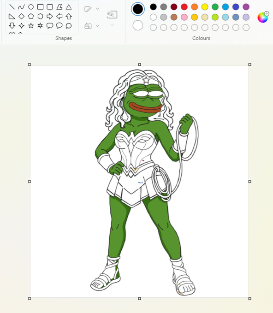Click the canvas left-middle resize handle
The image size is (273, 313).
pos(30,182)
